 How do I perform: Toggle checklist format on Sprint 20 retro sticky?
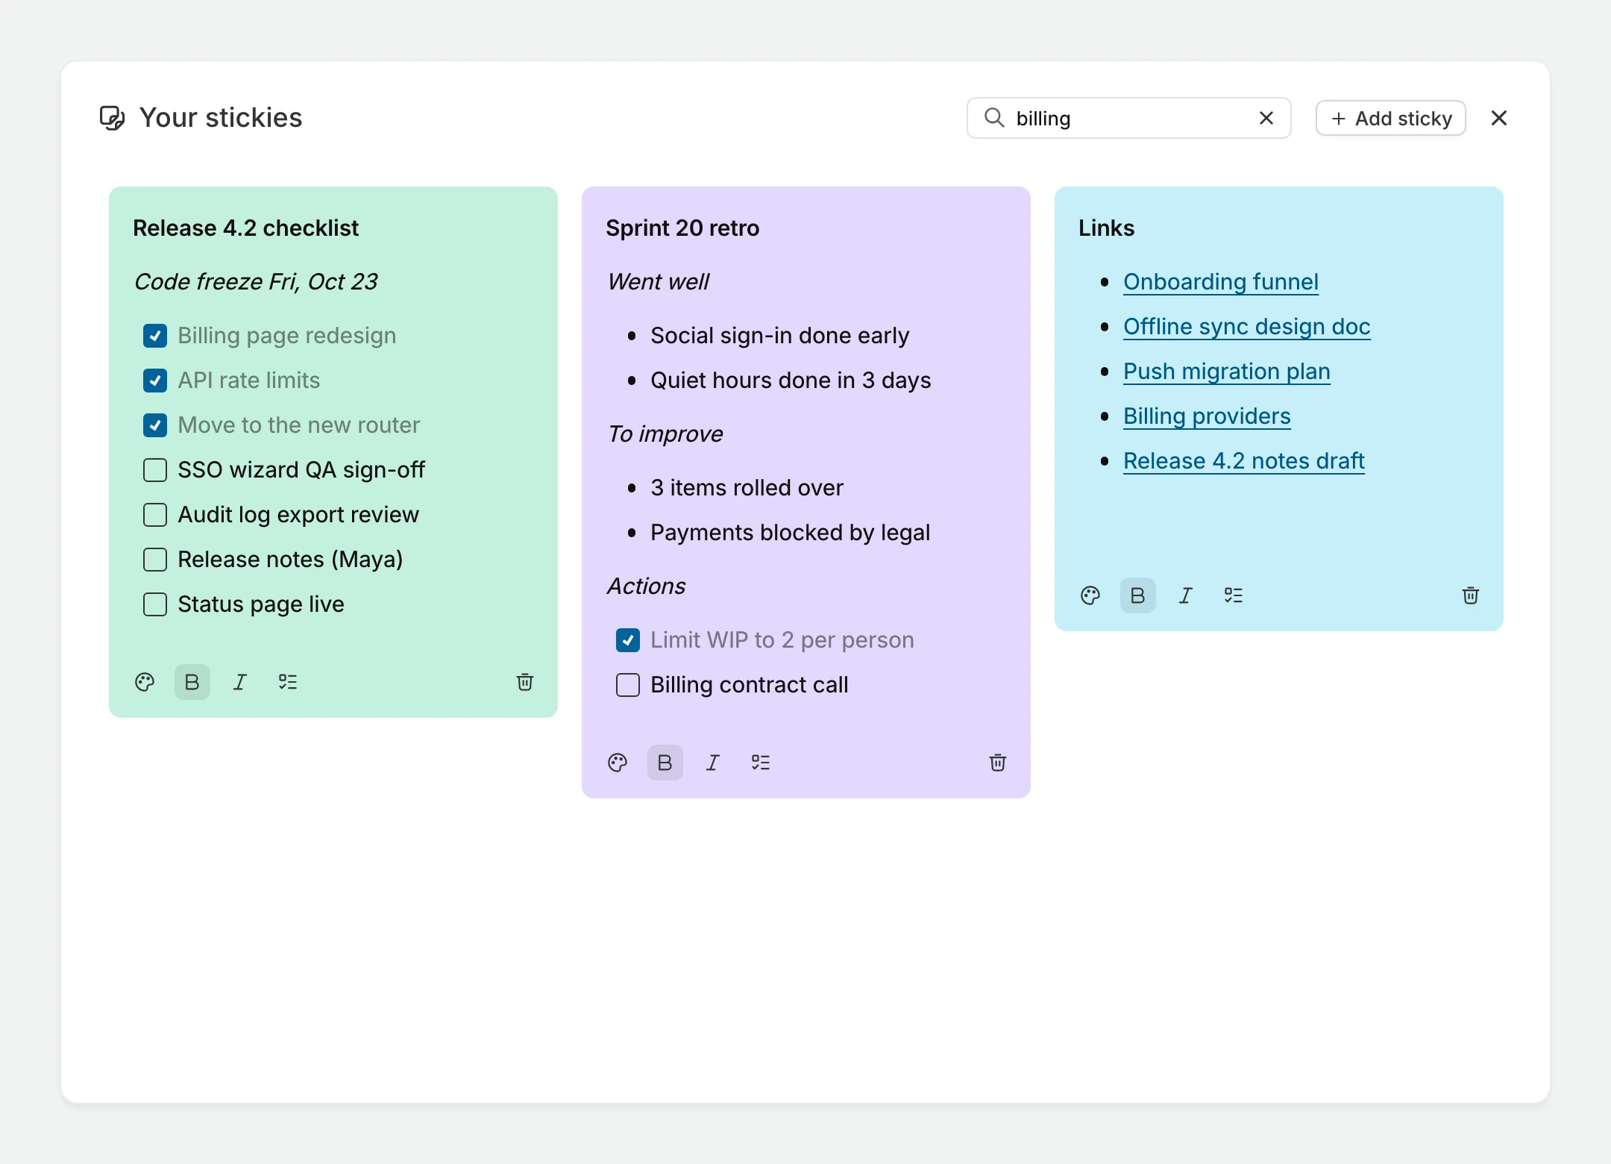pyautogui.click(x=761, y=763)
